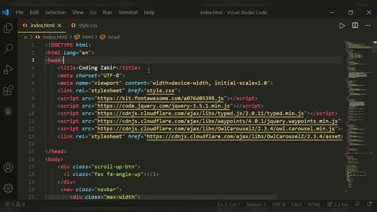377x212 pixels.
Task: Open the Selection menu
Action: coord(55,12)
